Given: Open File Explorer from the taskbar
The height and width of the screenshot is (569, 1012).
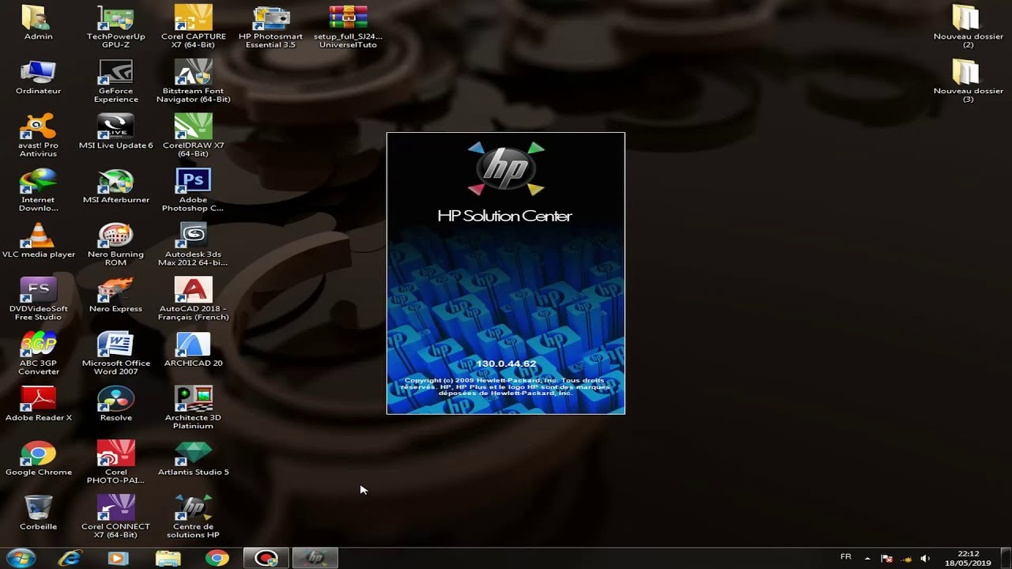Looking at the screenshot, I should (x=167, y=558).
